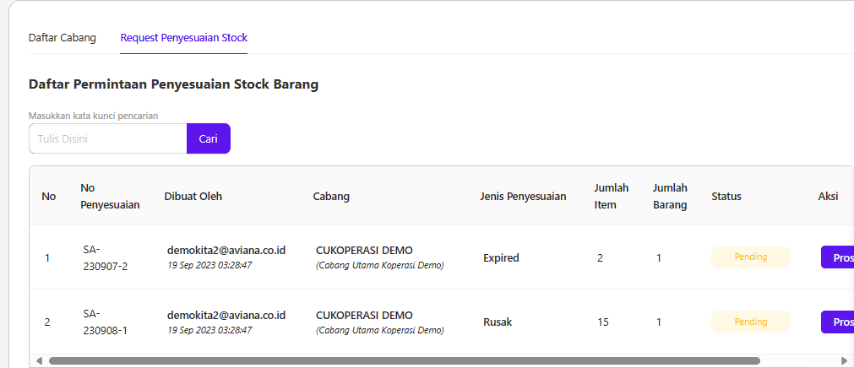854x368 pixels.
Task: Click the horizontal scrollbar's left arrow
Action: pos(38,360)
